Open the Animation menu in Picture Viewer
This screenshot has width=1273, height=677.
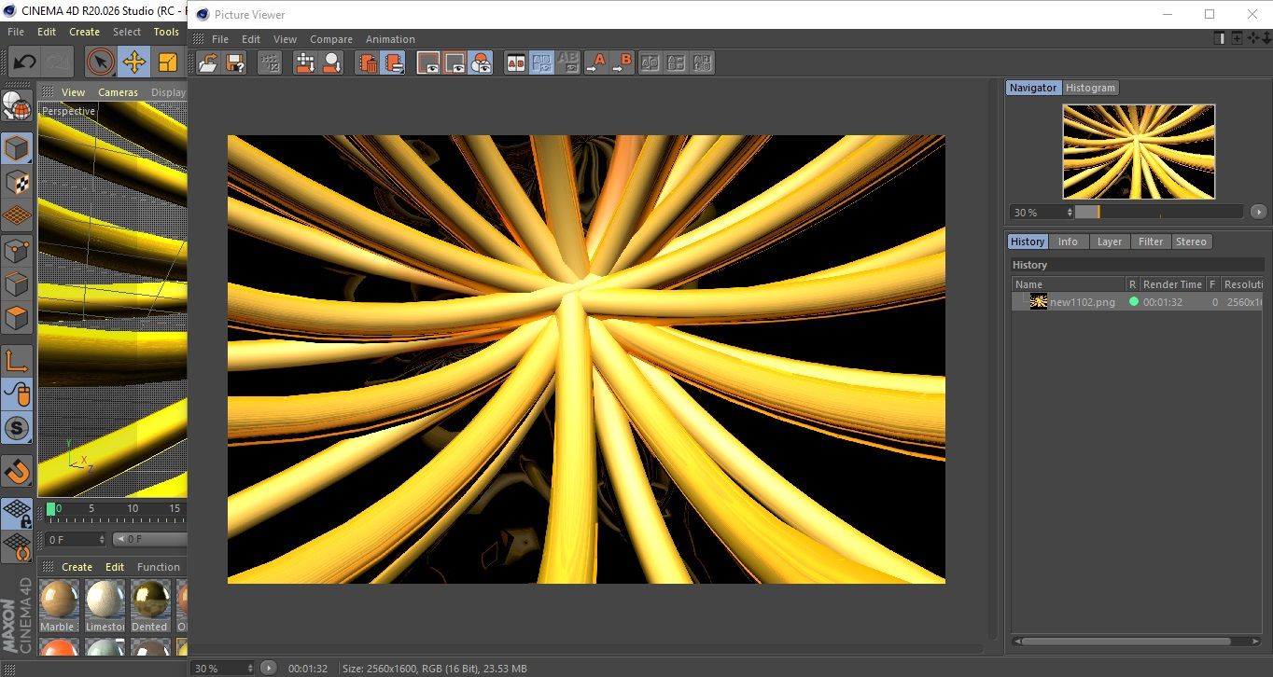[390, 39]
